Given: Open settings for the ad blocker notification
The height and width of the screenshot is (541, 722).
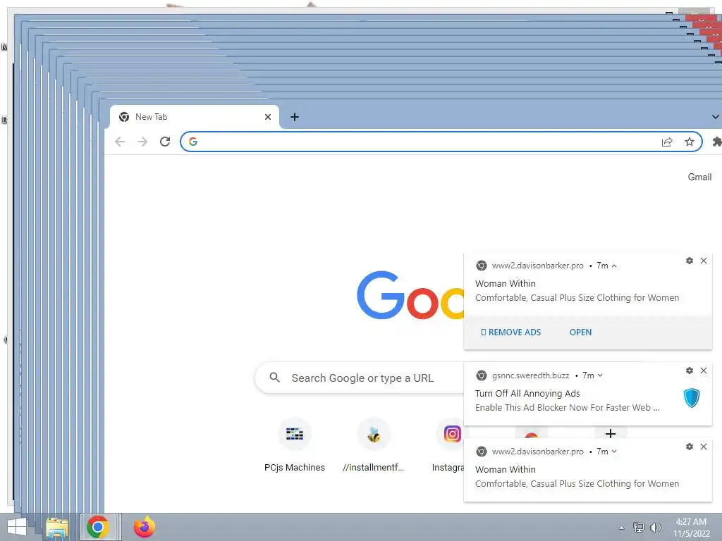Looking at the screenshot, I should pyautogui.click(x=689, y=371).
